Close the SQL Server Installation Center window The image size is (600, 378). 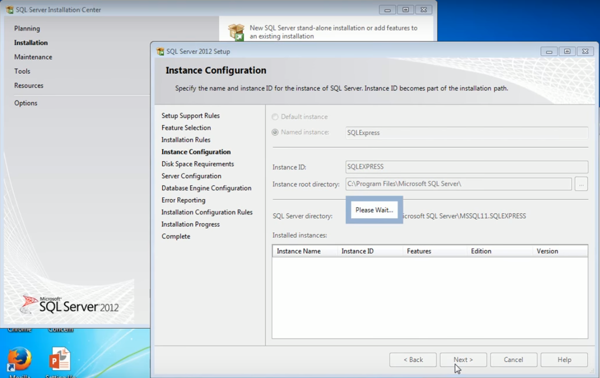tap(424, 9)
